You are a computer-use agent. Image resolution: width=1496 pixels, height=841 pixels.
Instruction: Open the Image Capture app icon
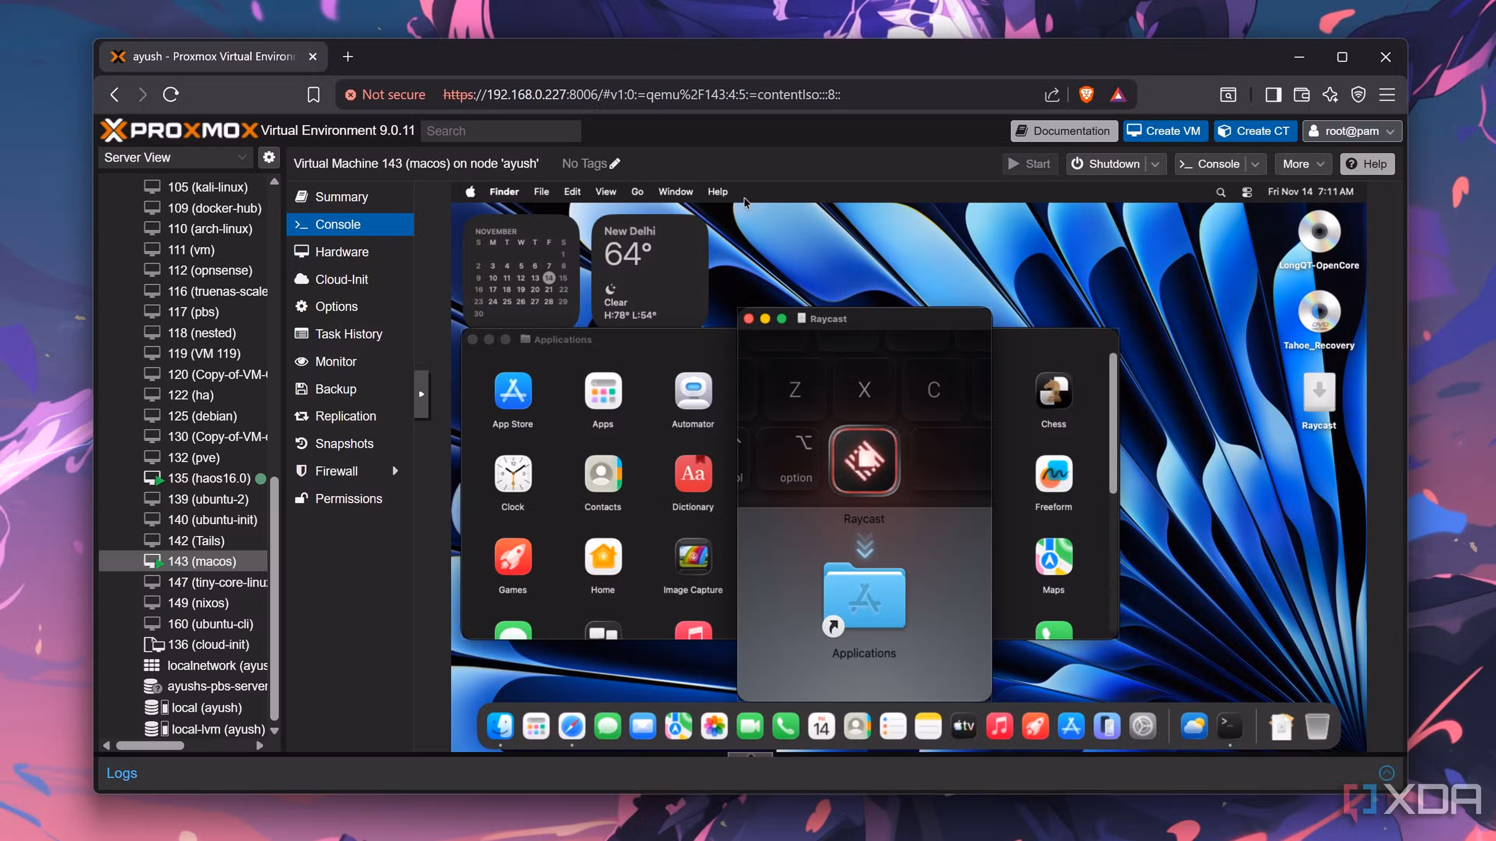coord(693,557)
